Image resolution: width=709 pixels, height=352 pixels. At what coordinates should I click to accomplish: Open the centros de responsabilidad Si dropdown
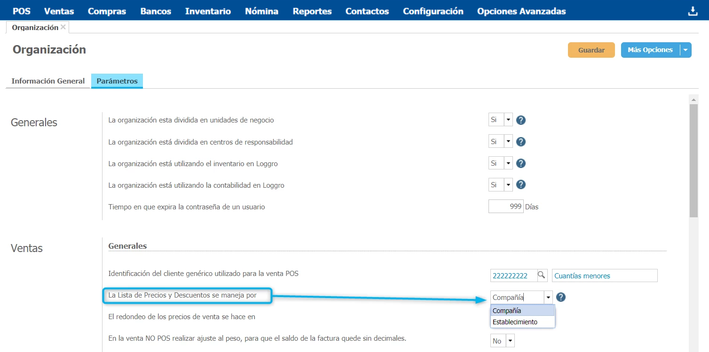(508, 142)
